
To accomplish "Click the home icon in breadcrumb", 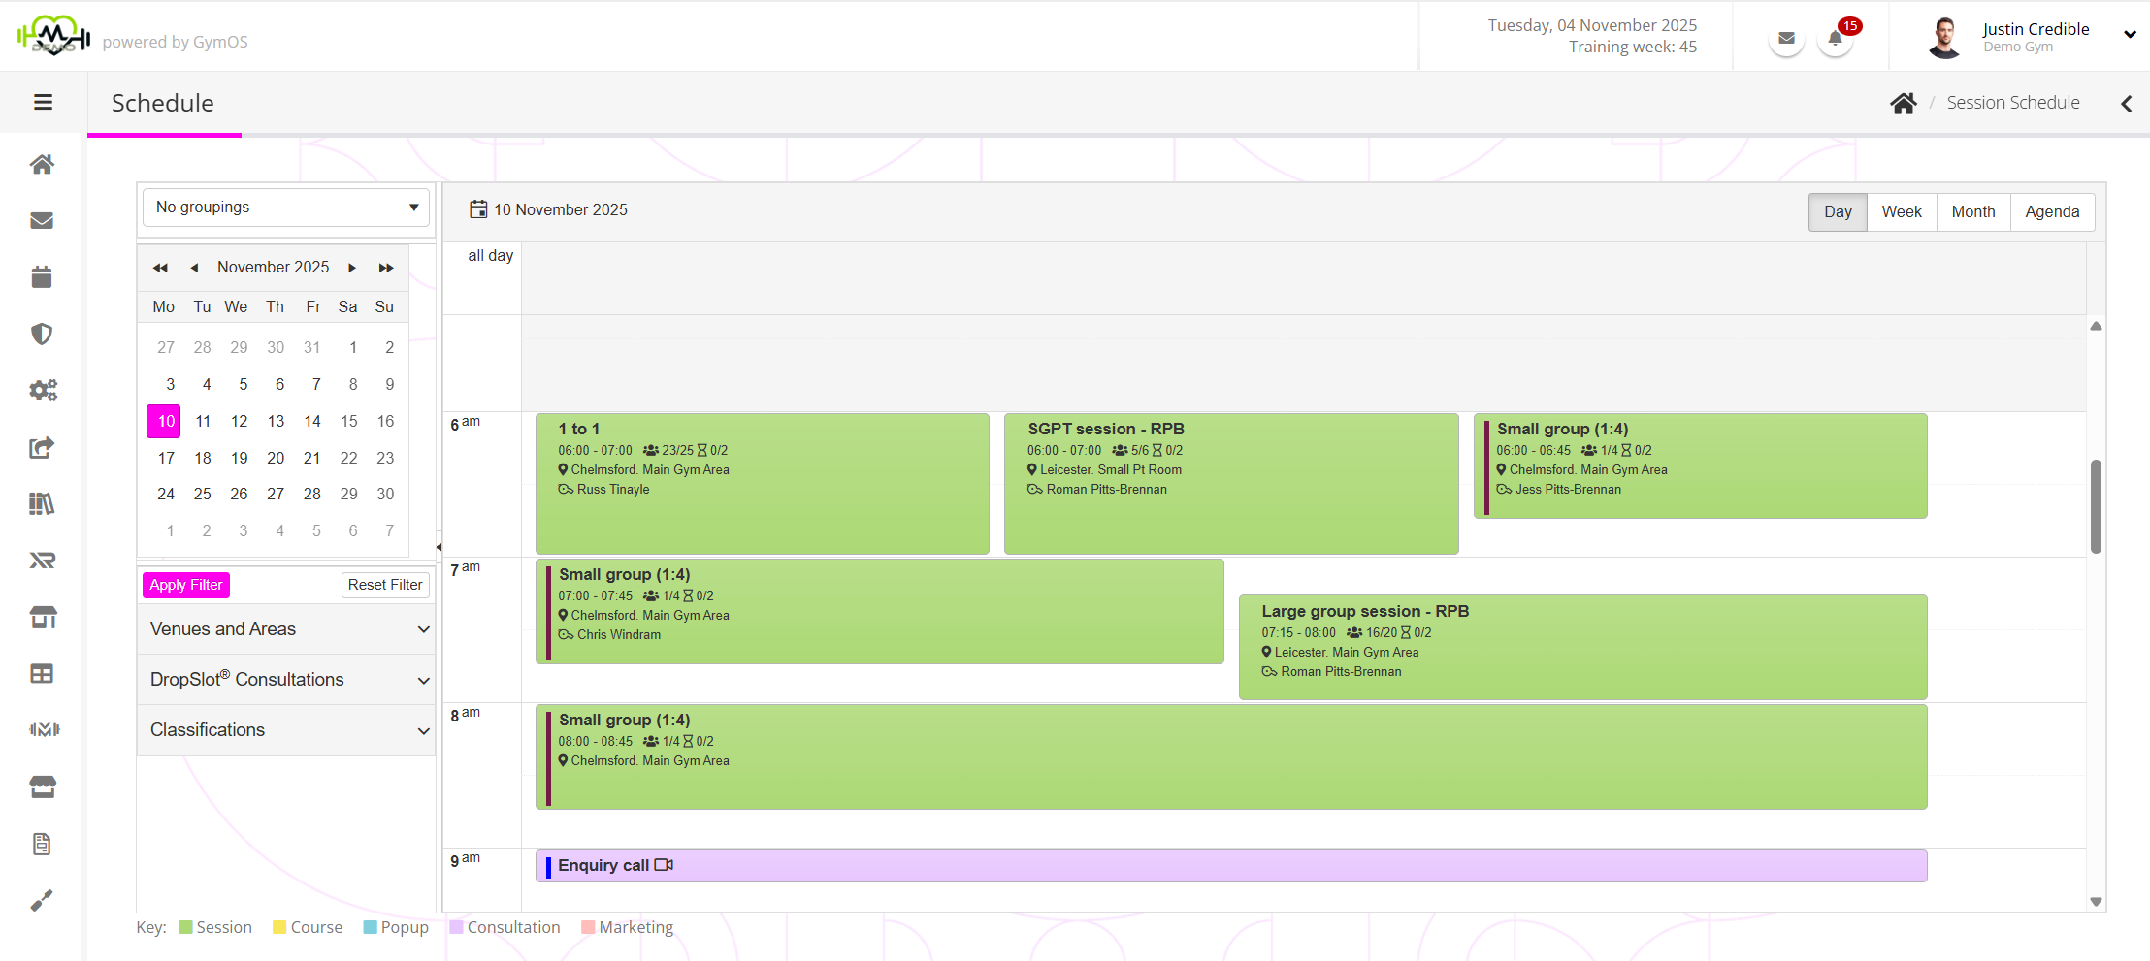I will click(x=1903, y=103).
